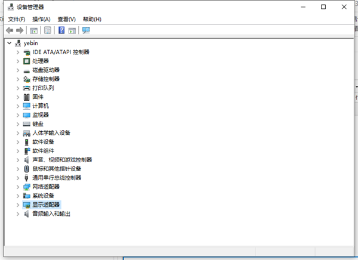
Task: Click the Forward arrow in toolbar
Action: [20, 30]
